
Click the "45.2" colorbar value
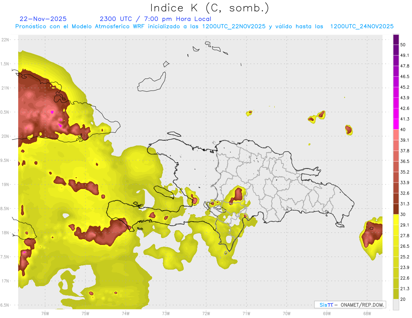pyautogui.click(x=405, y=87)
